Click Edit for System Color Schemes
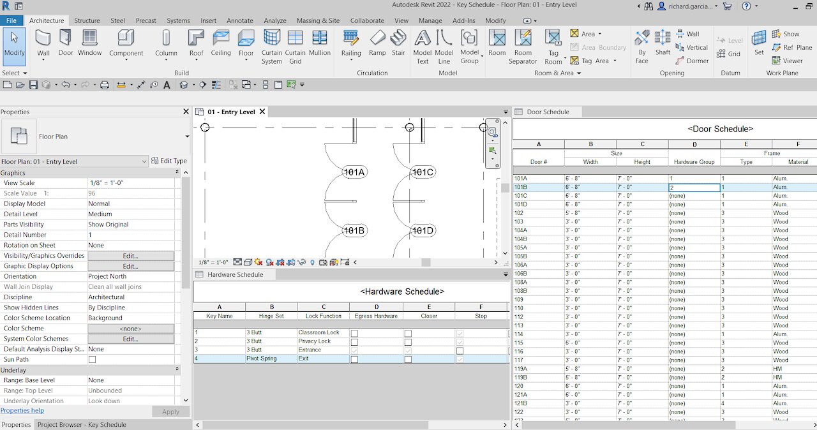The image size is (817, 430). 131,339
